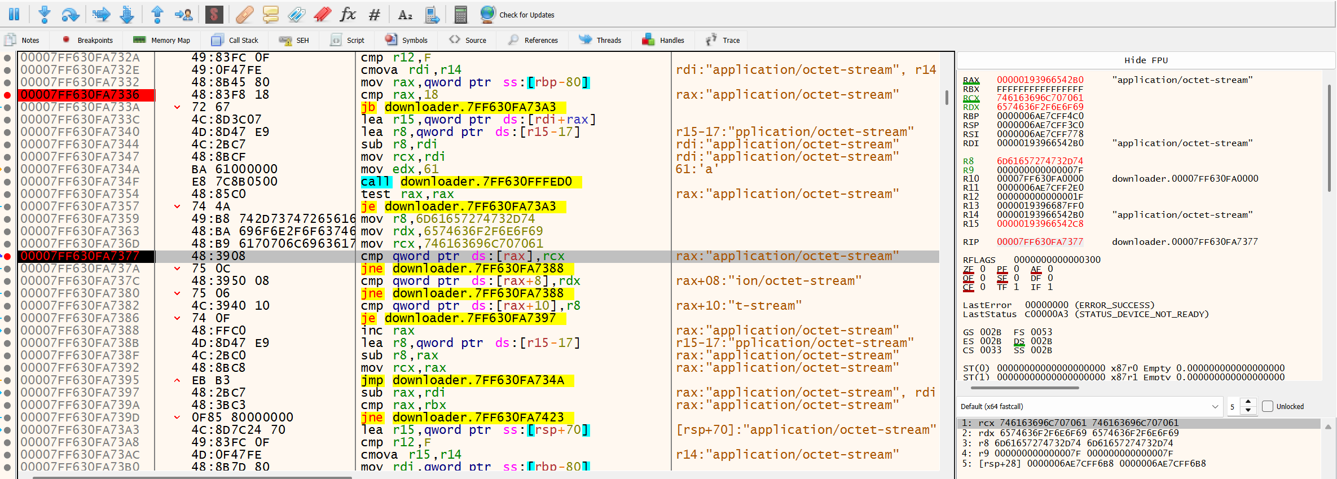This screenshot has height=479, width=1337.
Task: Open the Calculator icon
Action: click(x=460, y=15)
